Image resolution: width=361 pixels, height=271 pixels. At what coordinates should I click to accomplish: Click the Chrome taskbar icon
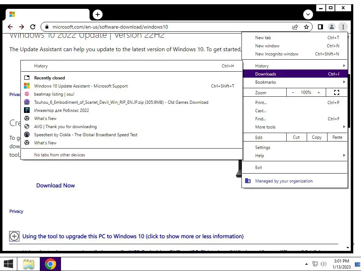[50, 264]
